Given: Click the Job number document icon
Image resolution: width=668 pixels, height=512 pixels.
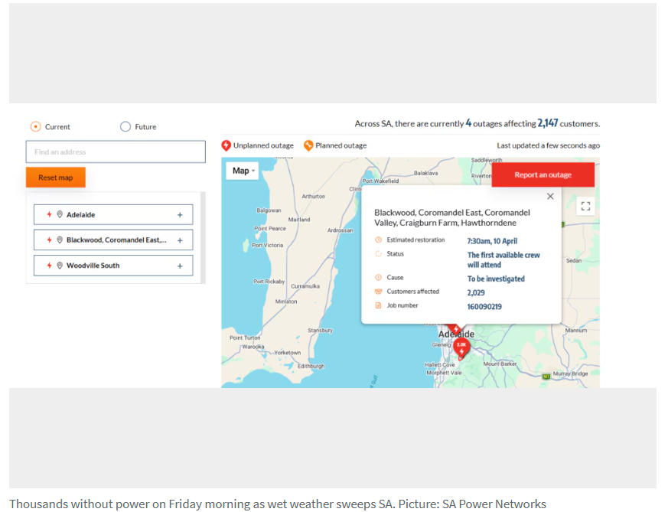Looking at the screenshot, I should pos(378,305).
